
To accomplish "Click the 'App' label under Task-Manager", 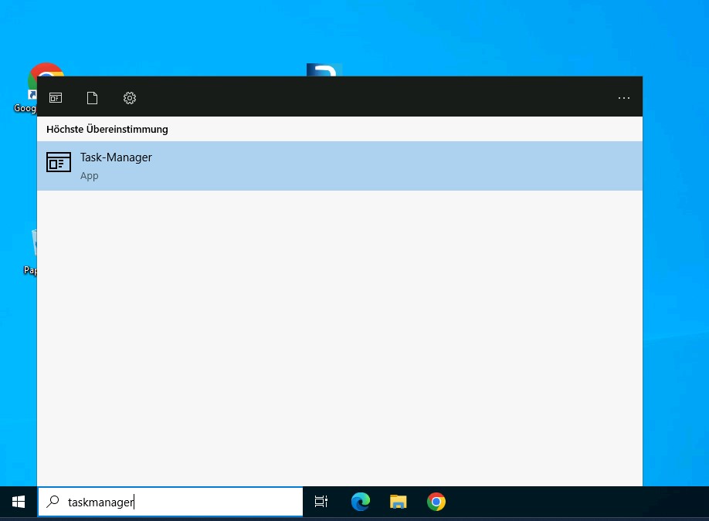I will [90, 176].
